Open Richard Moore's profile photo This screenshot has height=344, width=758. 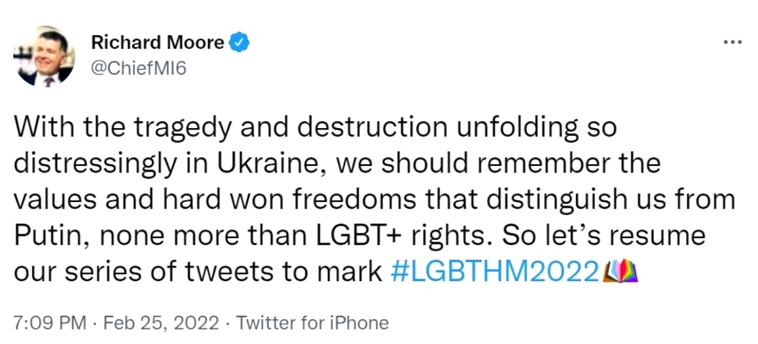point(44,56)
